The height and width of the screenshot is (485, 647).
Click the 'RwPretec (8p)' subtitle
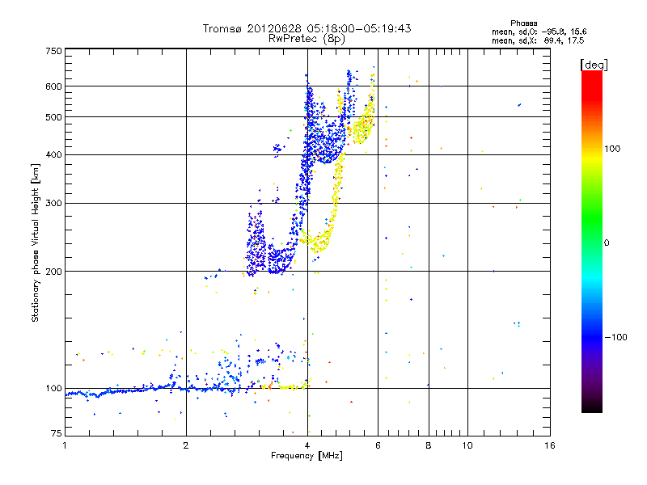coord(307,39)
